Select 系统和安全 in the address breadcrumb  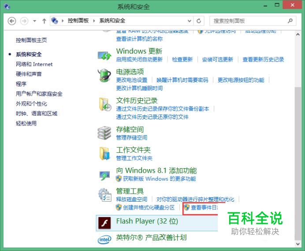click(112, 21)
